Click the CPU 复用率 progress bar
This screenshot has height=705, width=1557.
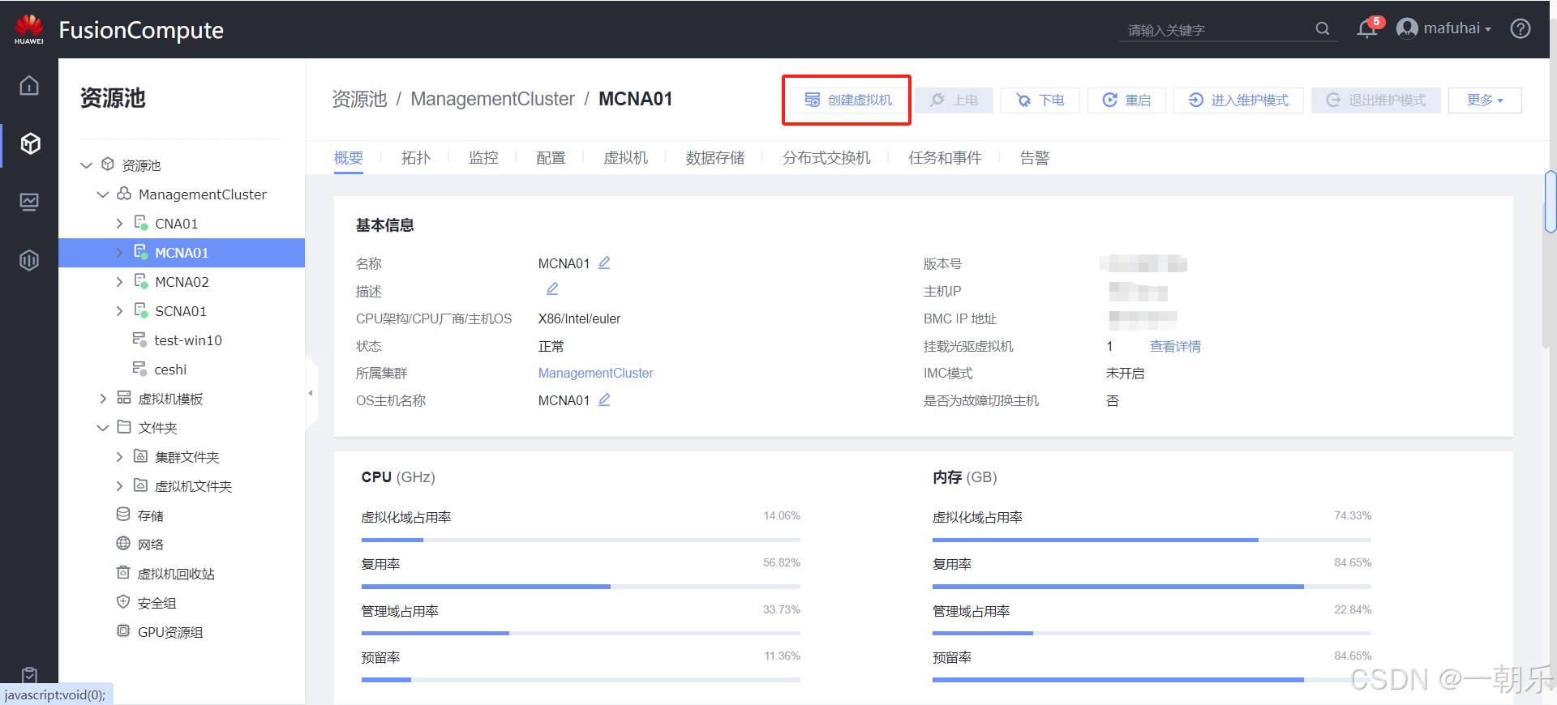pyautogui.click(x=581, y=586)
